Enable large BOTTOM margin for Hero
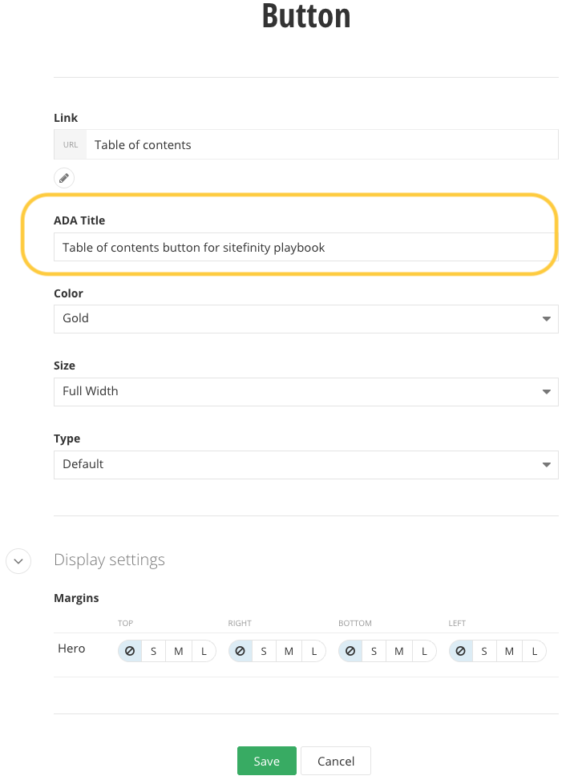 [423, 650]
